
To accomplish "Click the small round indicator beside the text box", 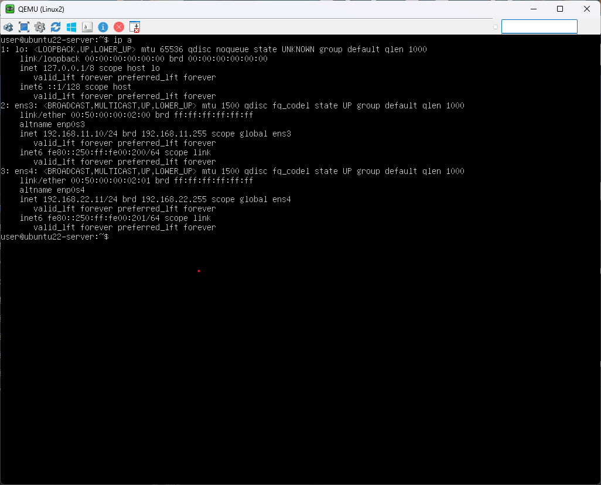I will [x=496, y=27].
